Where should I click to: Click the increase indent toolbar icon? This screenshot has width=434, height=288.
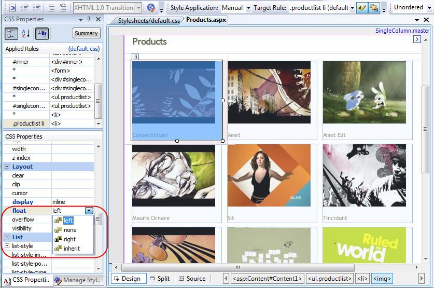point(37,7)
